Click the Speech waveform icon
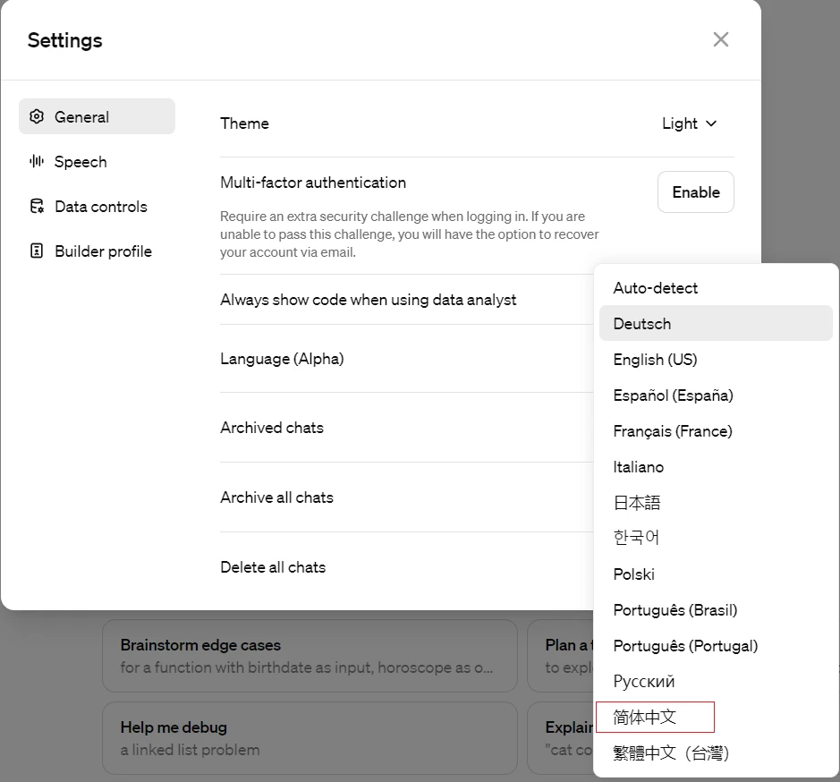 click(37, 161)
